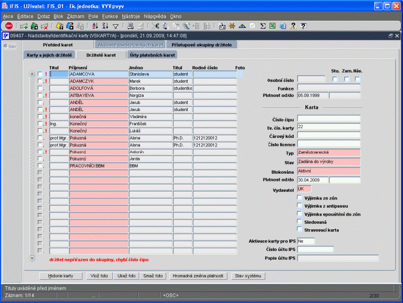Image resolution: width=403 pixels, height=303 pixels.
Task: Click the green Excel export icon
Action: click(x=273, y=26)
